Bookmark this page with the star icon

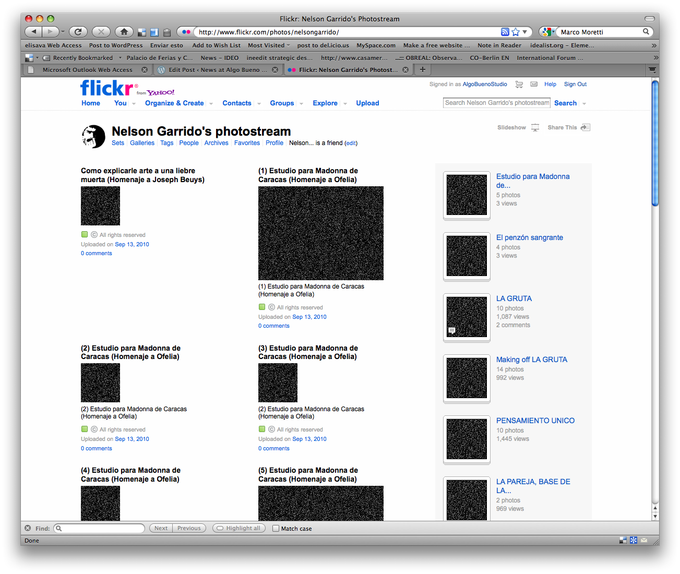516,32
